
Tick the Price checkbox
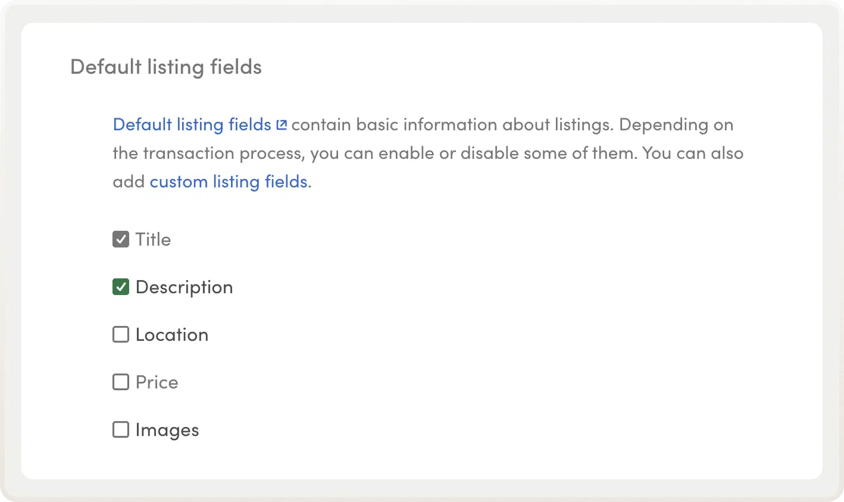point(121,382)
